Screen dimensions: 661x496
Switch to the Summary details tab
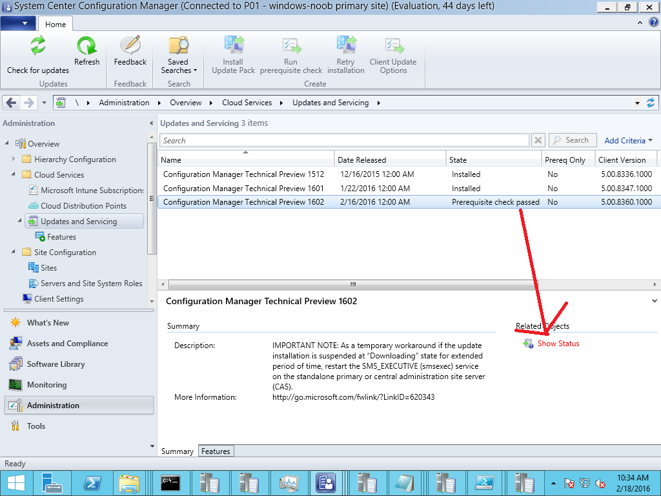coord(177,451)
